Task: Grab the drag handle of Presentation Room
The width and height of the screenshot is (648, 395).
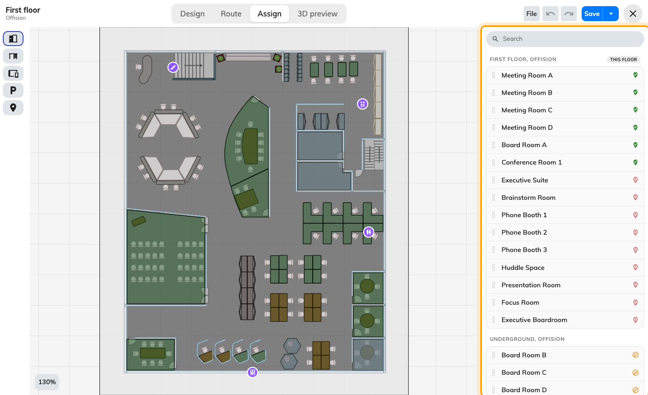Action: click(x=494, y=285)
